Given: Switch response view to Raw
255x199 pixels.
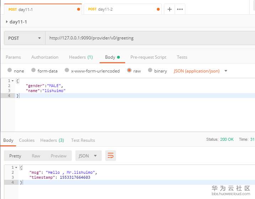Looking at the screenshot, I should coord(36,156).
